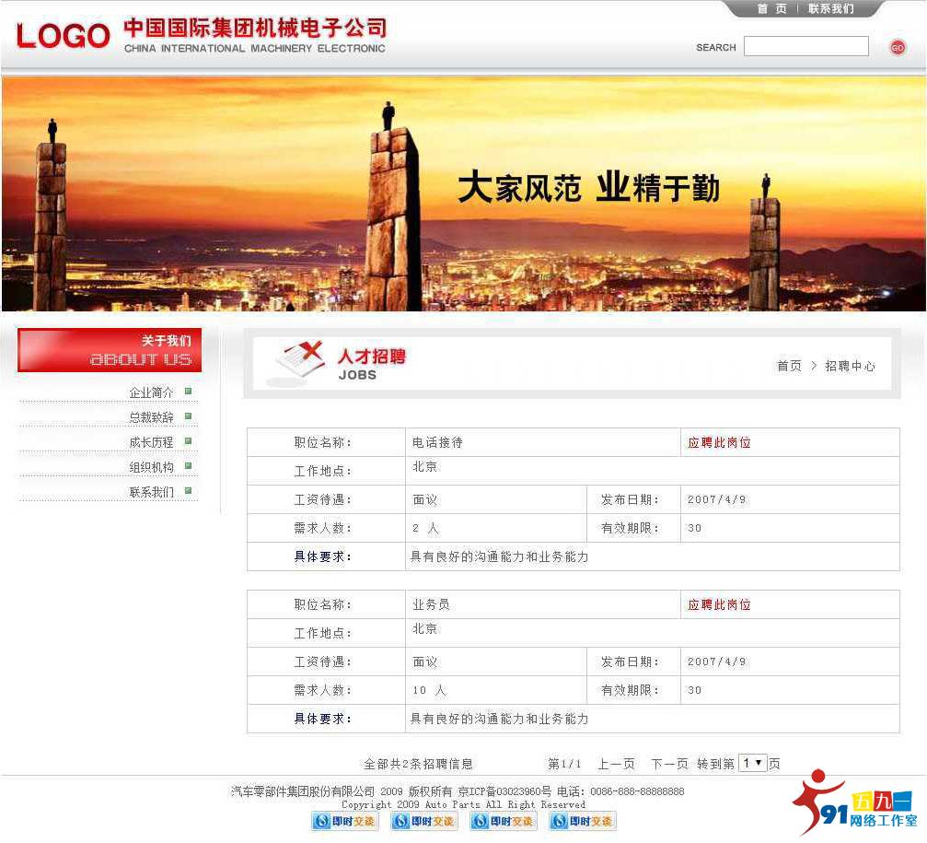Apply for the 业务员 position

click(x=719, y=604)
